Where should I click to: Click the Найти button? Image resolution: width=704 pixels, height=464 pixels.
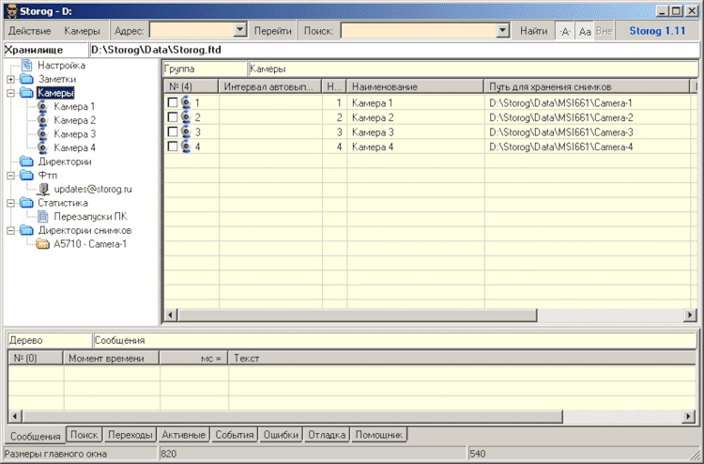[x=533, y=31]
